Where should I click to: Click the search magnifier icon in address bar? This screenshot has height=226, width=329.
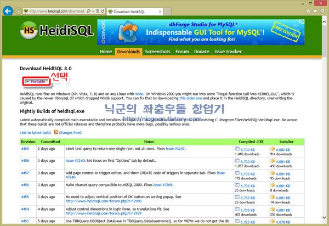[x=88, y=11]
